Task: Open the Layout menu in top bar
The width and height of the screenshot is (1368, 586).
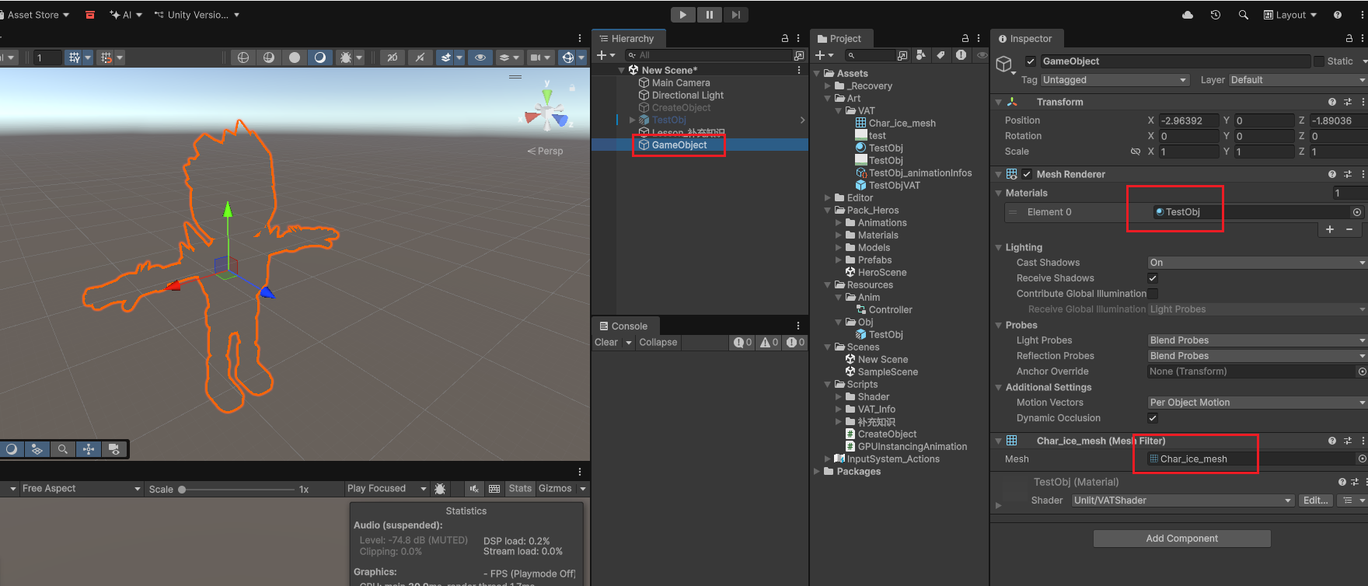Action: click(1290, 15)
